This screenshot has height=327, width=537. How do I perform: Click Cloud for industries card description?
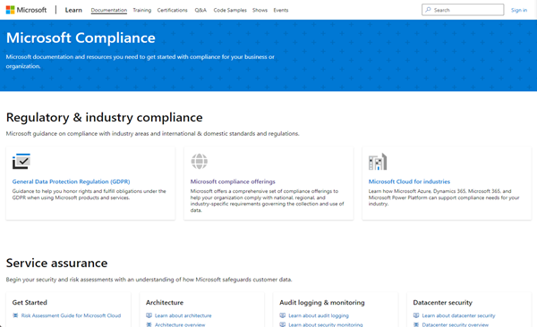444,197
